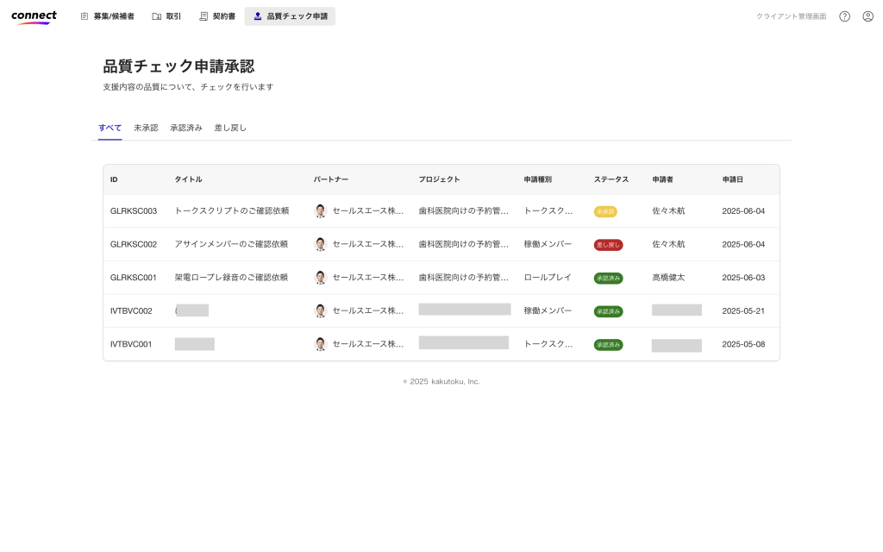Open the user account profile icon

point(867,16)
